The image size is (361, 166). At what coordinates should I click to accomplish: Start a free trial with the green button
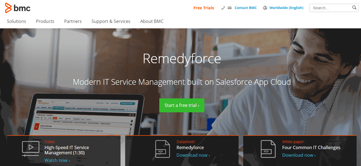tap(182, 105)
